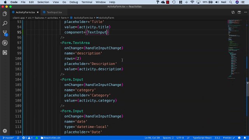This screenshot has width=249, height=140.
Task: Change the LF end-of-line sequence
Action: tap(188, 138)
